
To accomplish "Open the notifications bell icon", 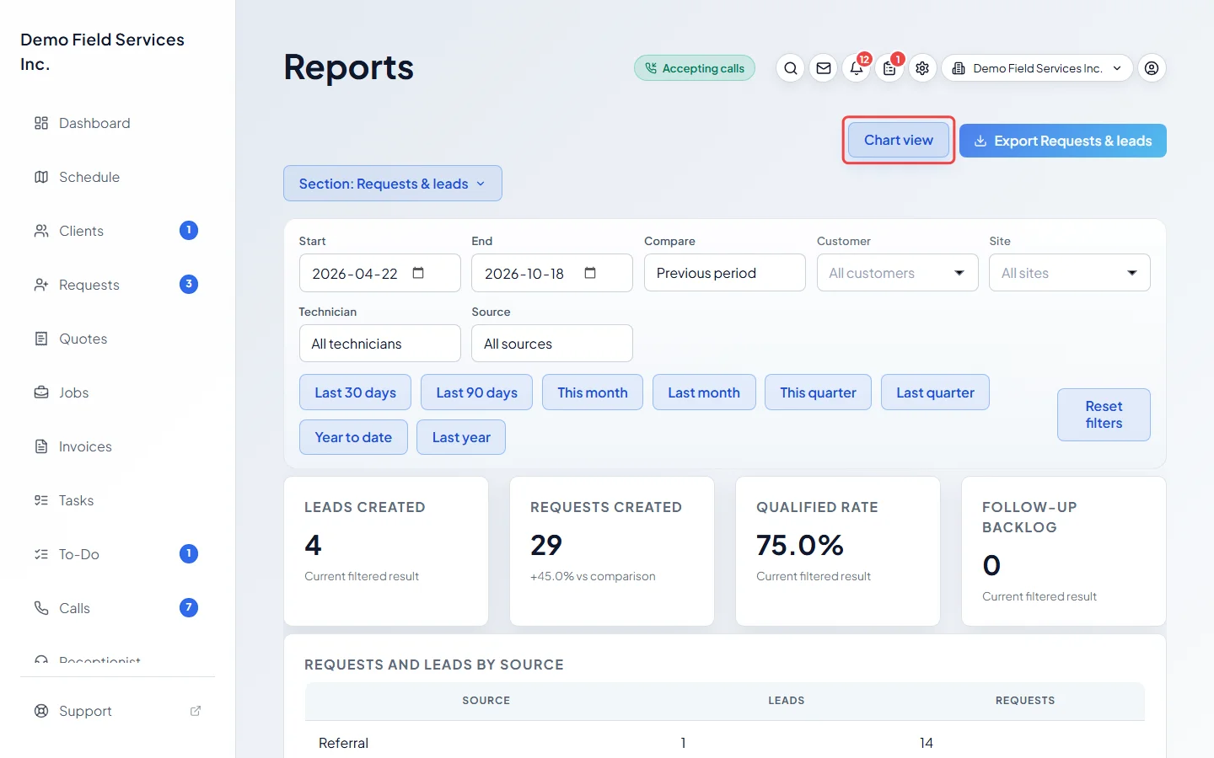I will pyautogui.click(x=857, y=68).
